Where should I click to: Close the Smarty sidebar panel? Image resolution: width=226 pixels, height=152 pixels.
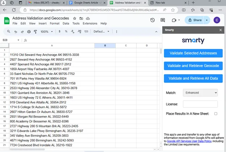(221, 30)
